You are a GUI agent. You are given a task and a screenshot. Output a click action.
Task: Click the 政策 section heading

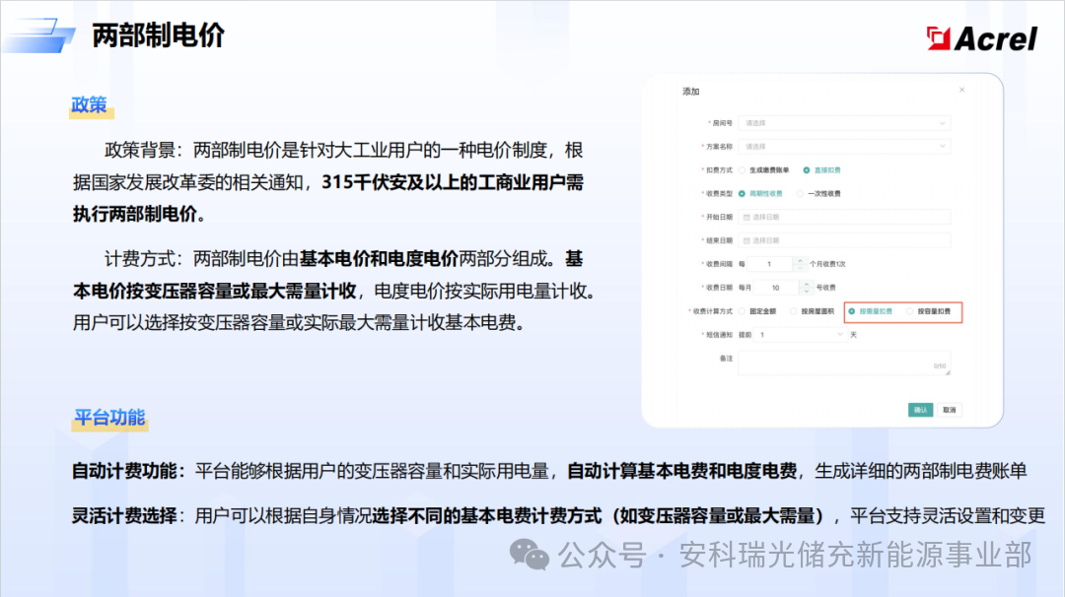pos(89,105)
